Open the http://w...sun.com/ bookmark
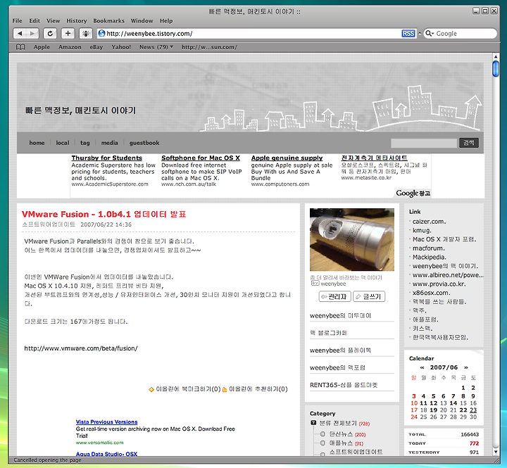The height and width of the screenshot is (468, 507). click(209, 47)
